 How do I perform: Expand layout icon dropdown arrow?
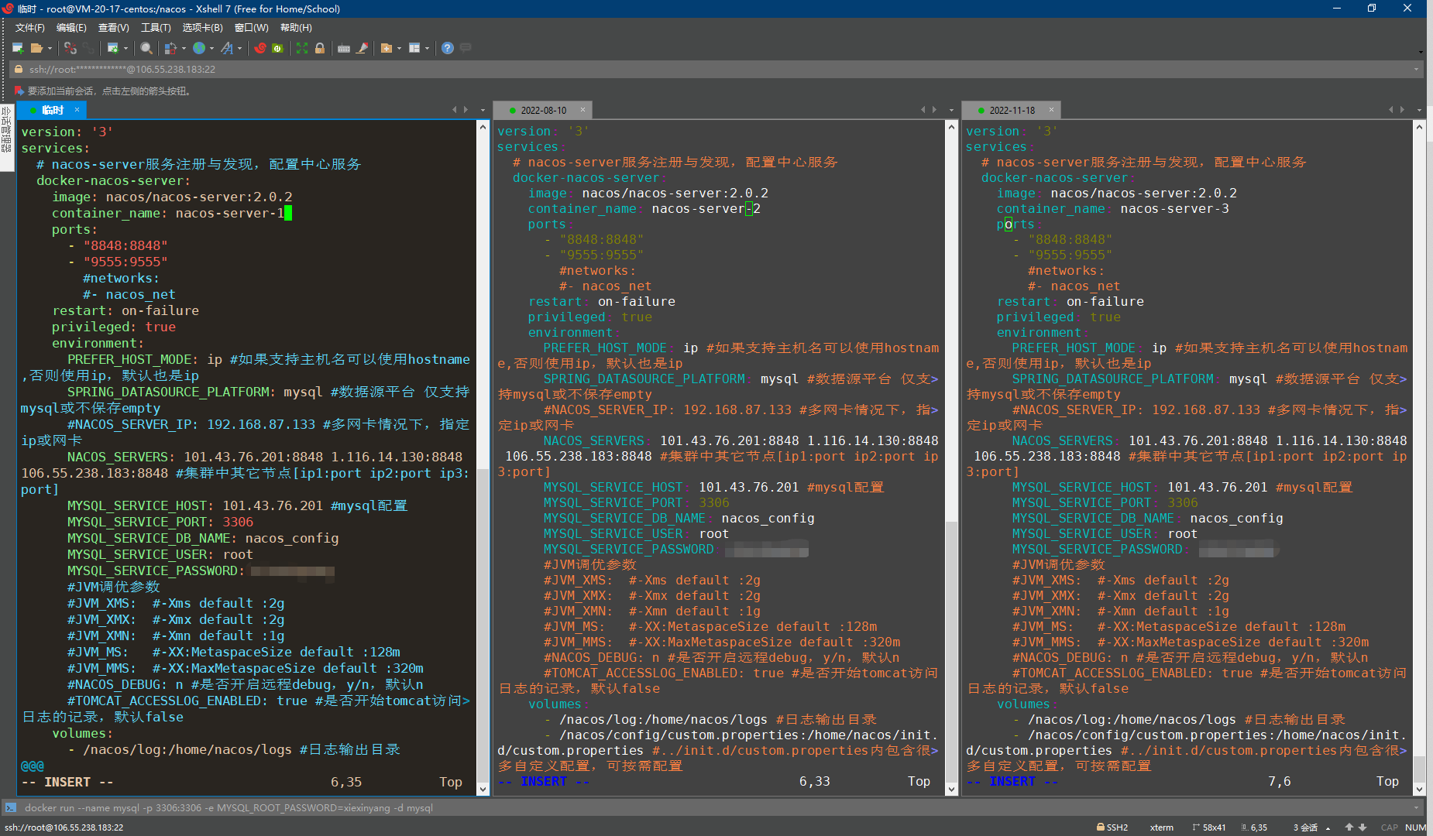(x=427, y=48)
